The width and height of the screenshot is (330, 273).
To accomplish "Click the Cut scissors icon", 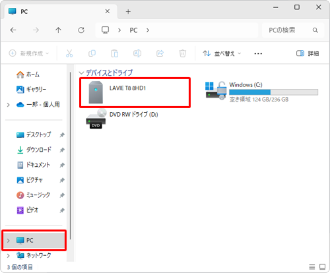I will pos(69,53).
